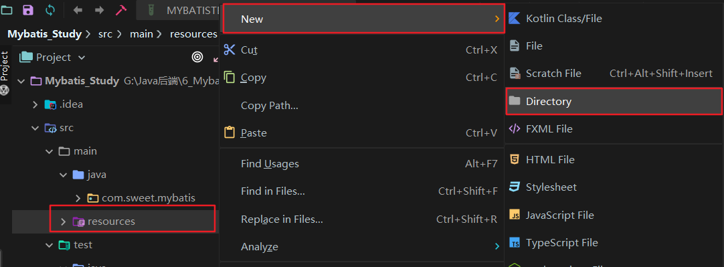724x267 pixels.
Task: Select Directory in the New submenu
Action: point(614,101)
